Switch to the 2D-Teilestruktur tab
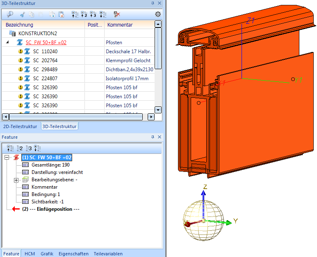 coord(20,126)
